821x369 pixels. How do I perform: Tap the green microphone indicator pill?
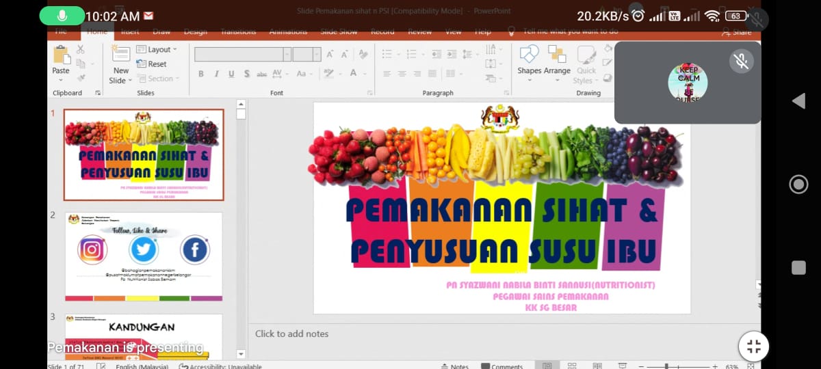point(62,15)
